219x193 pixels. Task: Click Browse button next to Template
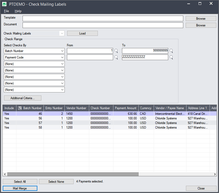point(201,19)
